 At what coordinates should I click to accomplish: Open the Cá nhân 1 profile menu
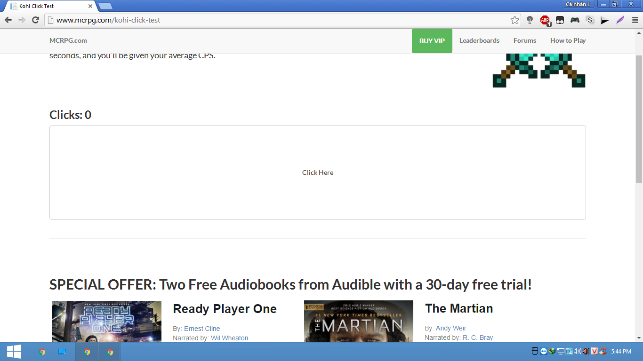[x=578, y=4]
